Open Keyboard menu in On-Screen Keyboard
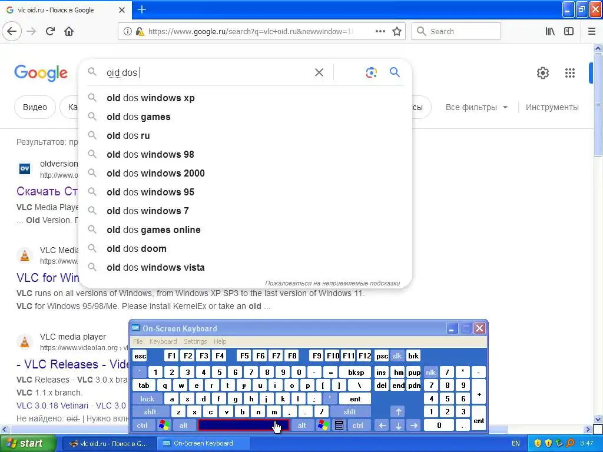Screen dimensions: 603x452 click(163, 341)
